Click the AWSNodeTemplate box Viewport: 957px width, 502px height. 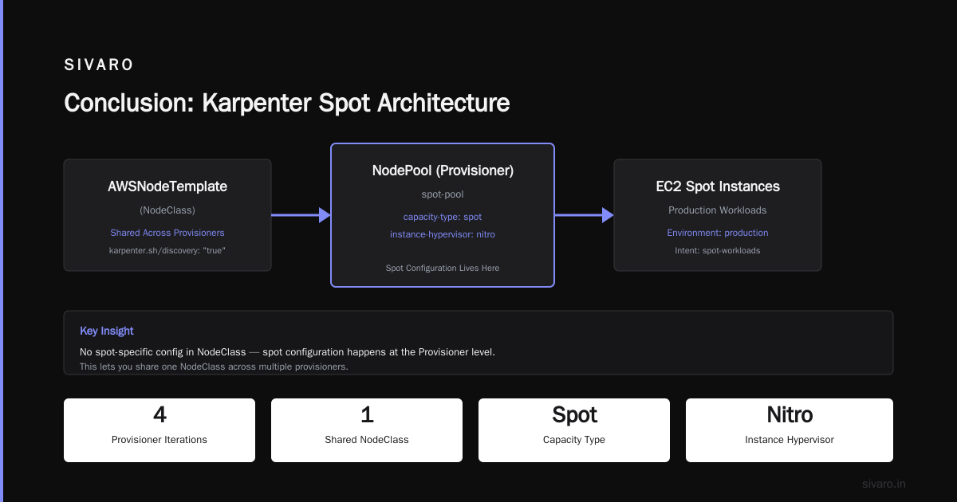click(167, 215)
